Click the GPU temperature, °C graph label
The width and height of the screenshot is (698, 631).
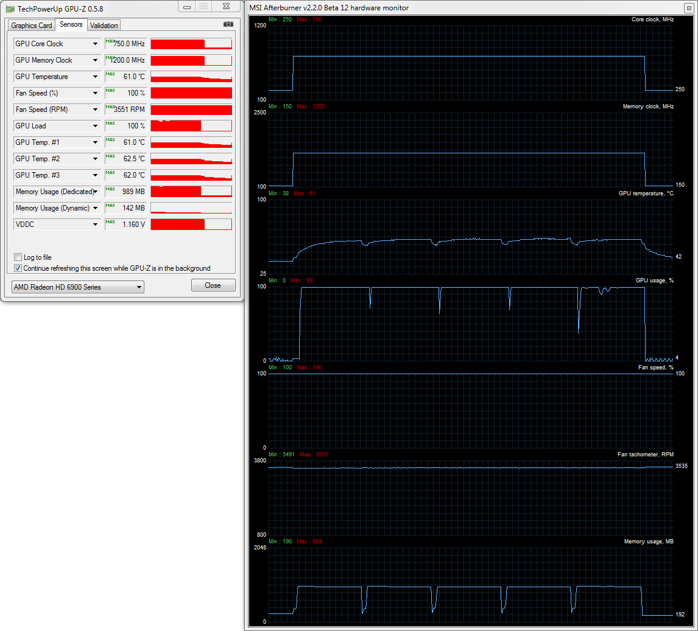tap(646, 193)
